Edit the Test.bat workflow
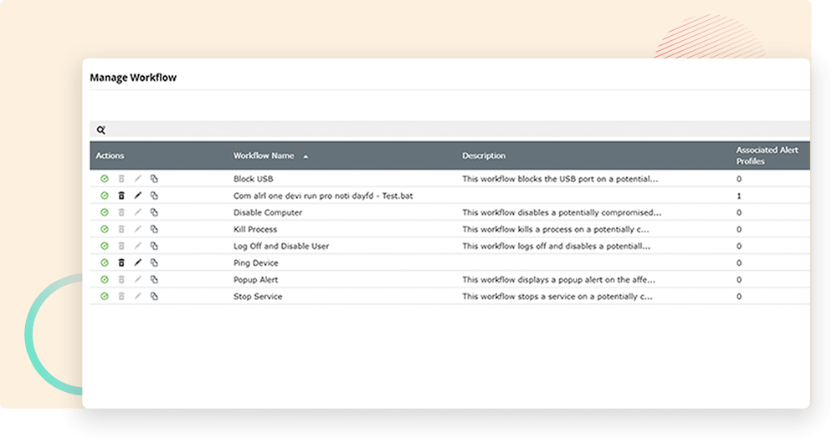837x443 pixels. click(138, 196)
